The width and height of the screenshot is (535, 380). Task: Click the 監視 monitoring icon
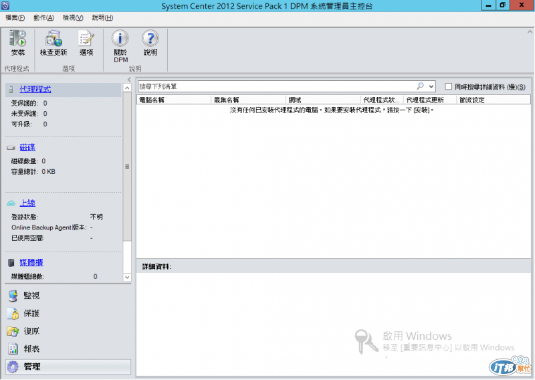13,296
